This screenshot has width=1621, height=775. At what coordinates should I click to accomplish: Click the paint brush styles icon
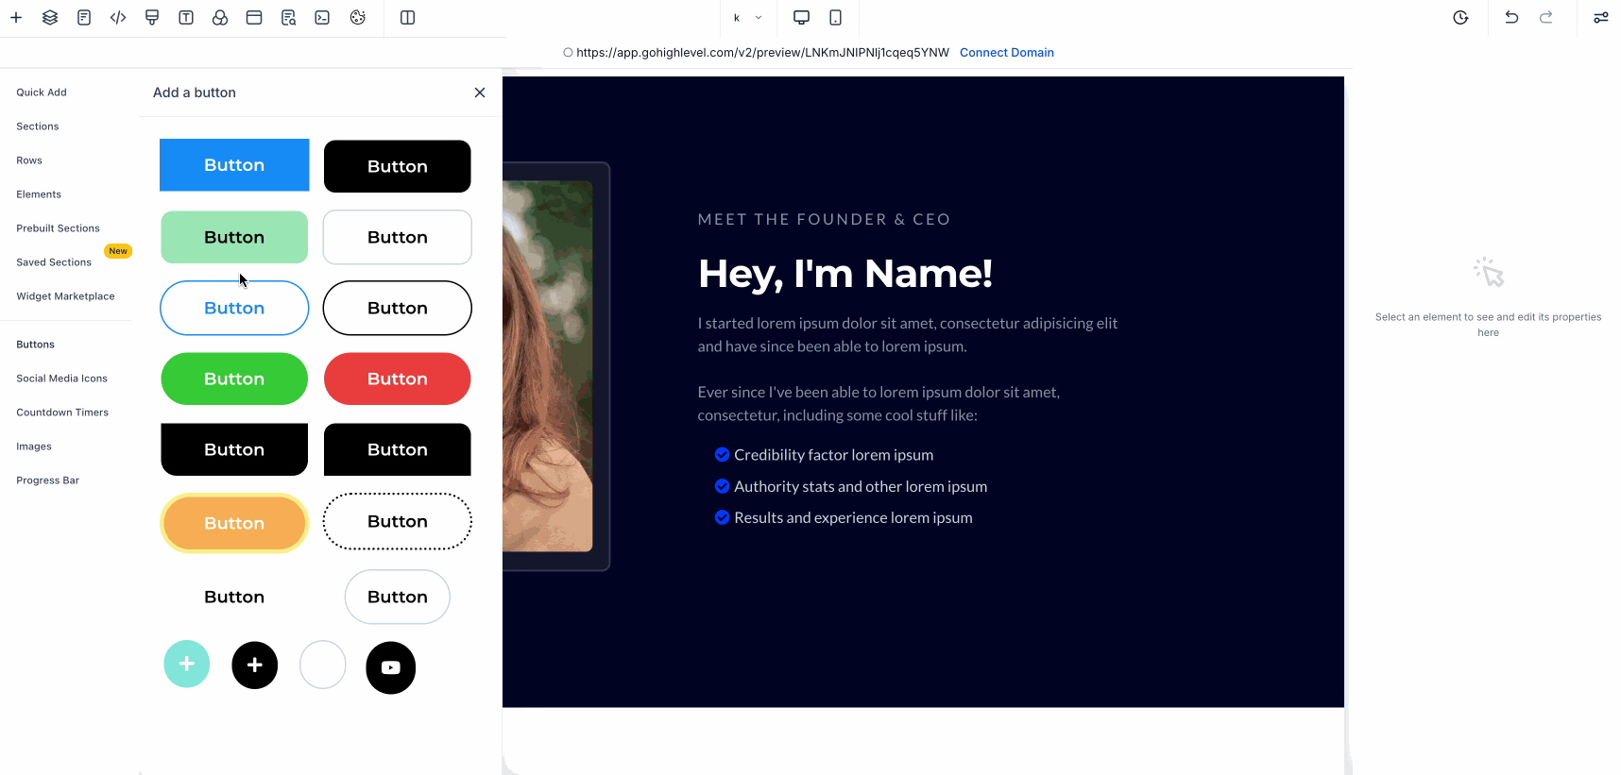pos(152,18)
